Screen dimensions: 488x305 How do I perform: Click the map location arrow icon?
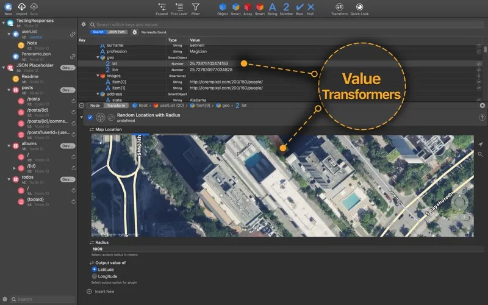pos(481,144)
